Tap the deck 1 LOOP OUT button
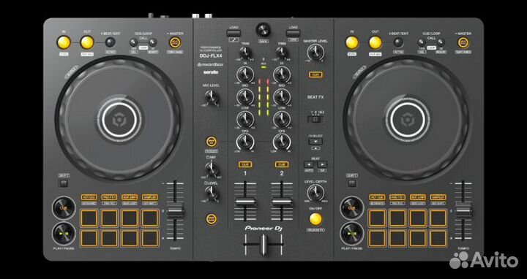This screenshot has height=279, width=527. (87, 42)
